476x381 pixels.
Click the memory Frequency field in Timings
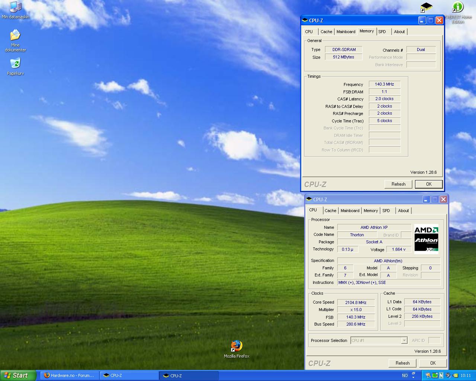point(385,84)
